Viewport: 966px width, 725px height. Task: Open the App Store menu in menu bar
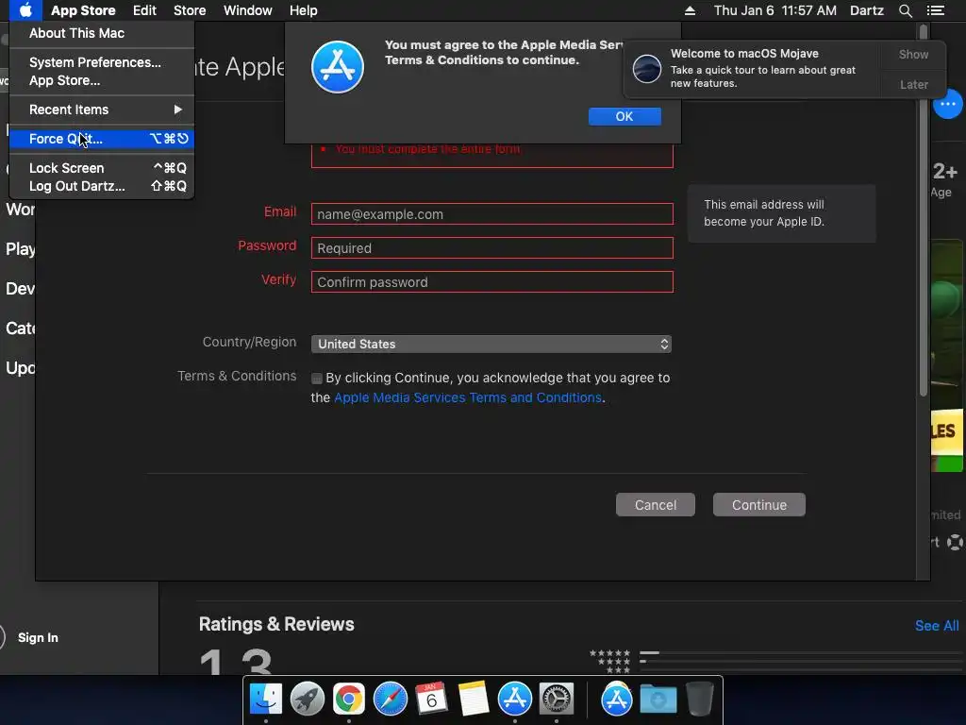point(83,10)
